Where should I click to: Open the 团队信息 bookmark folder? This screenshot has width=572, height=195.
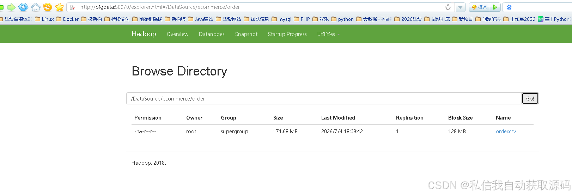[256, 19]
